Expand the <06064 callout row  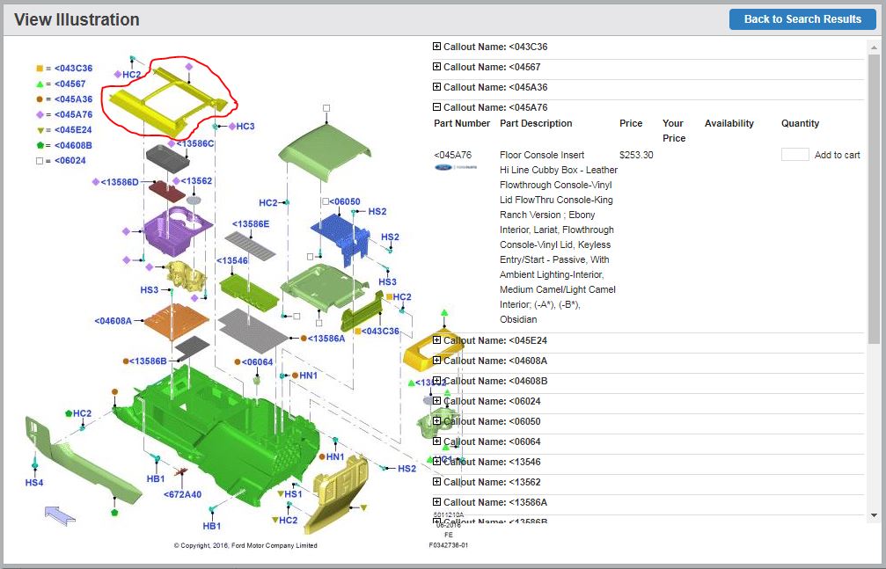tap(436, 441)
